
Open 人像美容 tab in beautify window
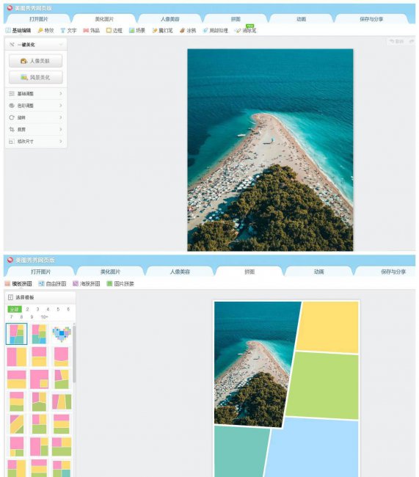pyautogui.click(x=170, y=19)
